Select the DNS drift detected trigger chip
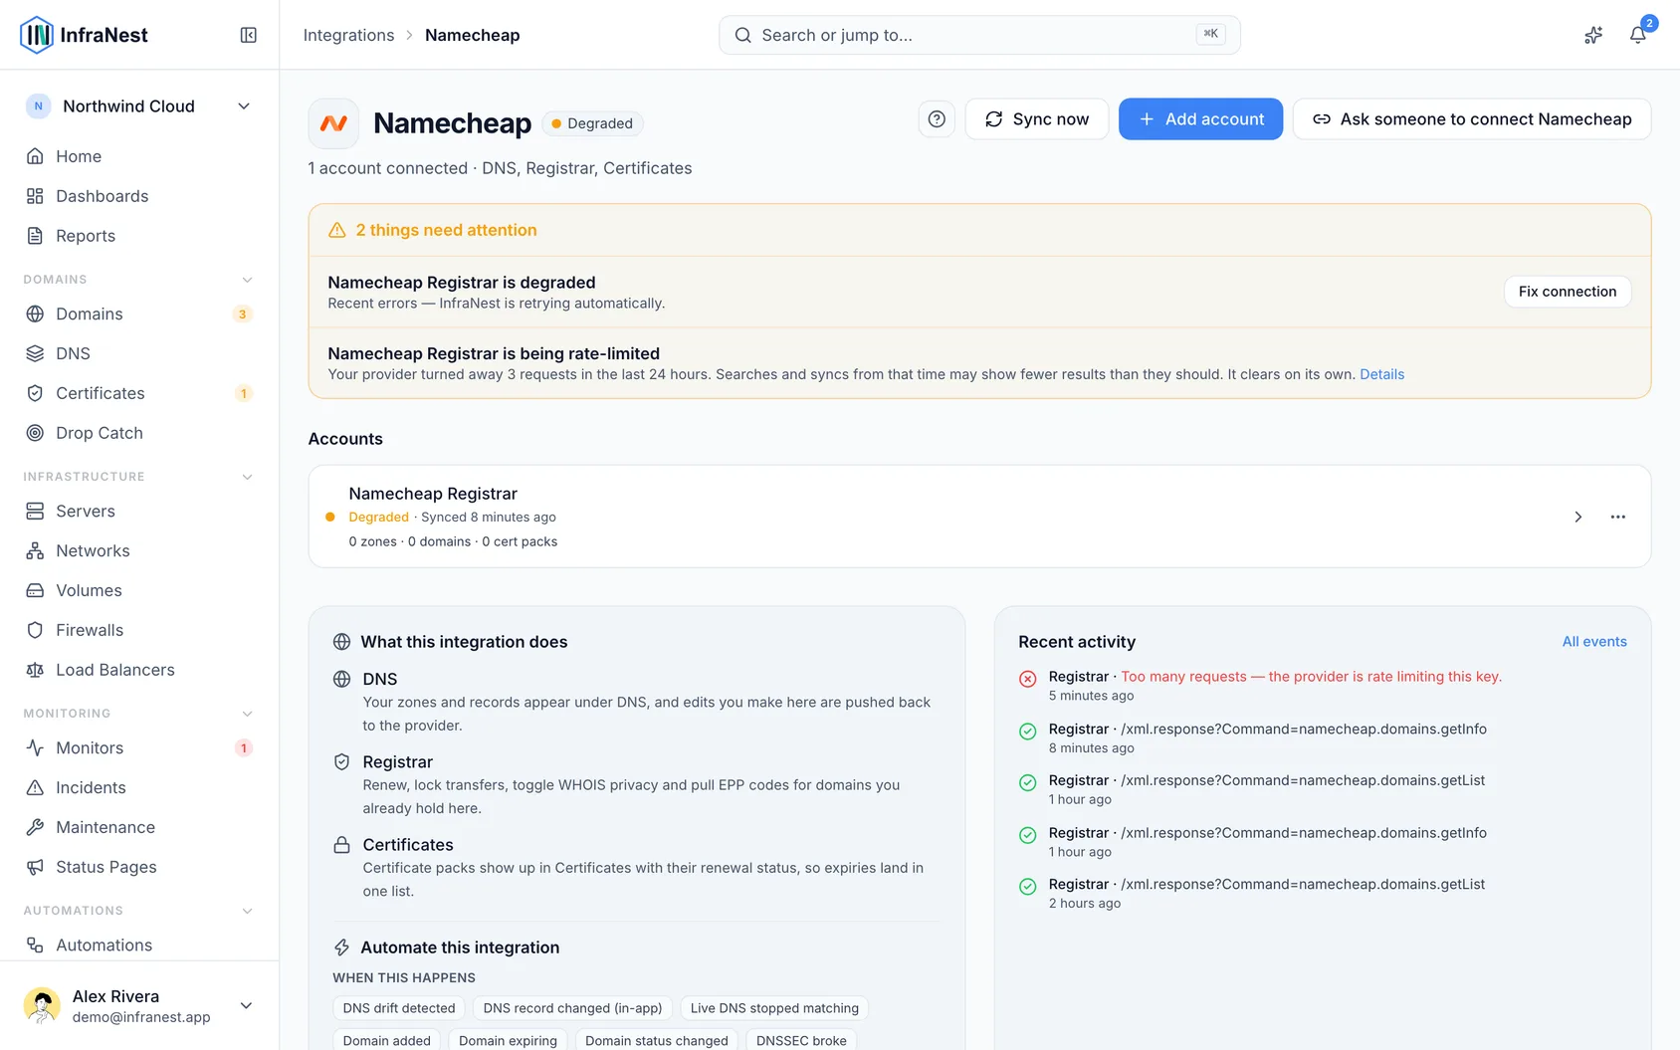The width and height of the screenshot is (1680, 1050). (399, 1008)
